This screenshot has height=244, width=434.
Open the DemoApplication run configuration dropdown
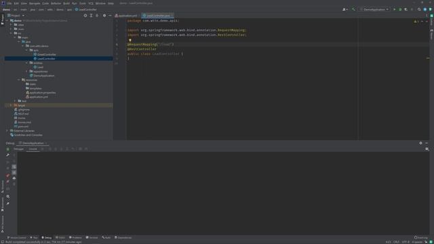point(374,9)
